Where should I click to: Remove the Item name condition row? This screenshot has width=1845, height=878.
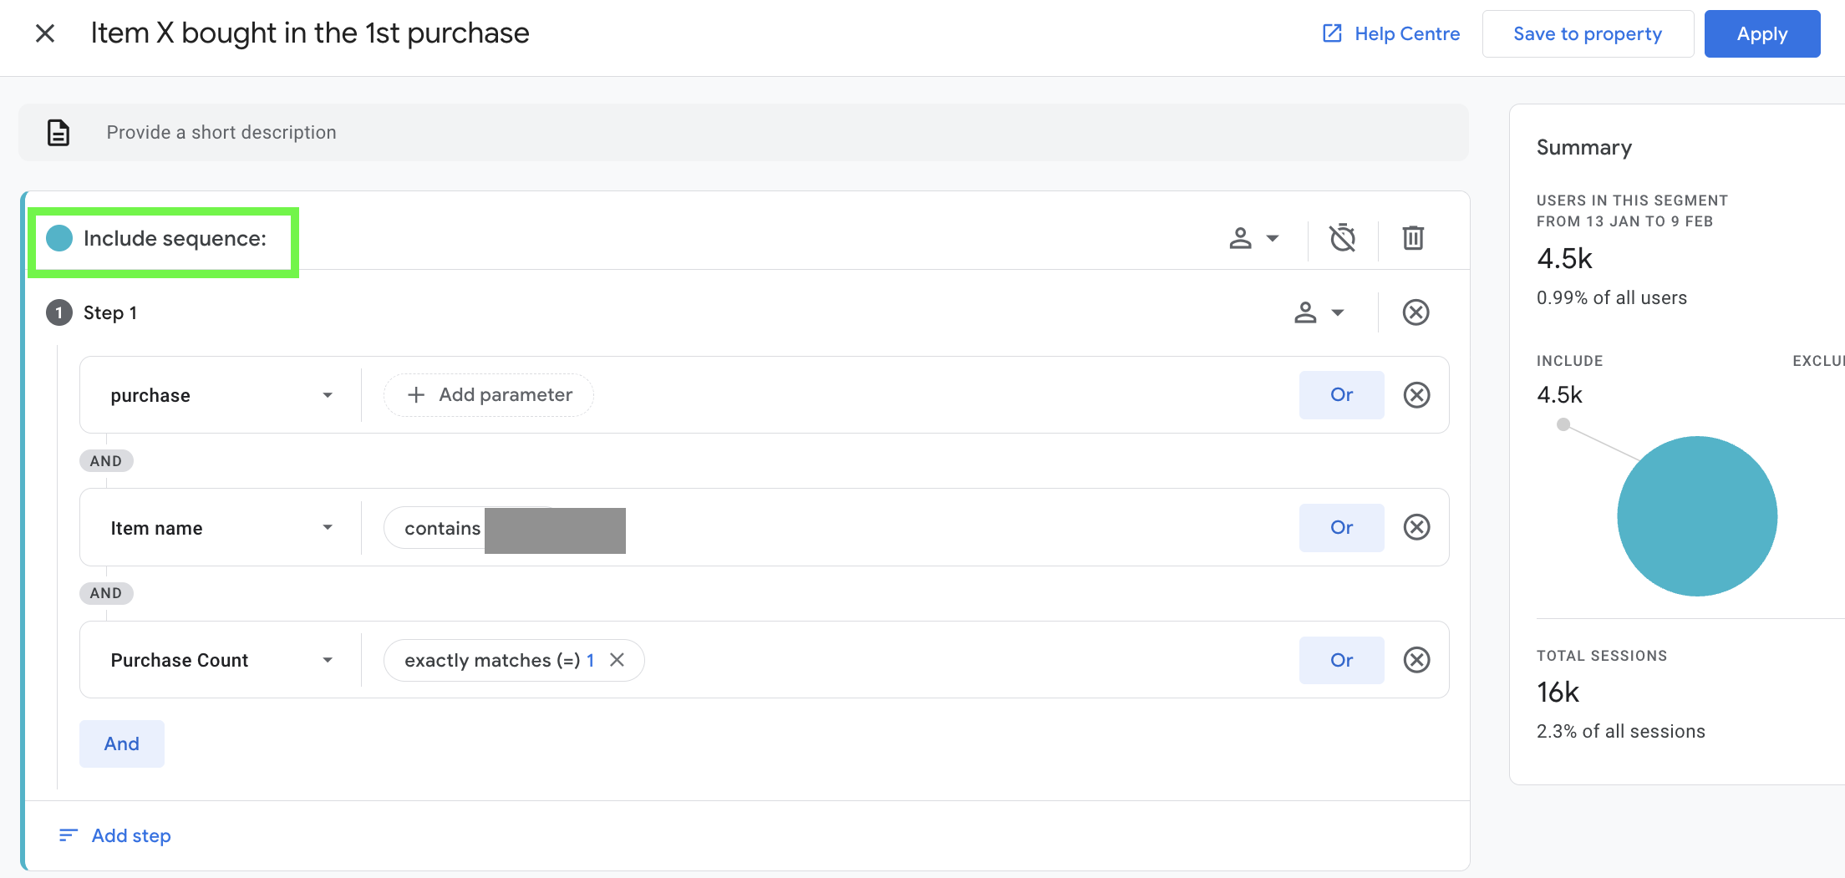pos(1416,527)
